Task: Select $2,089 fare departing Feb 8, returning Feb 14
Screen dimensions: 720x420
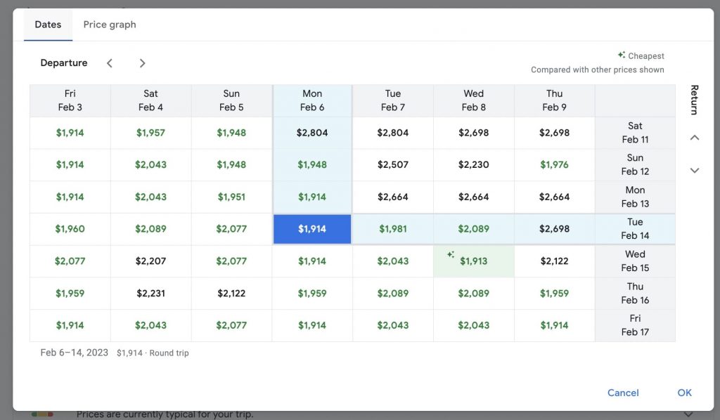Action: click(x=473, y=229)
